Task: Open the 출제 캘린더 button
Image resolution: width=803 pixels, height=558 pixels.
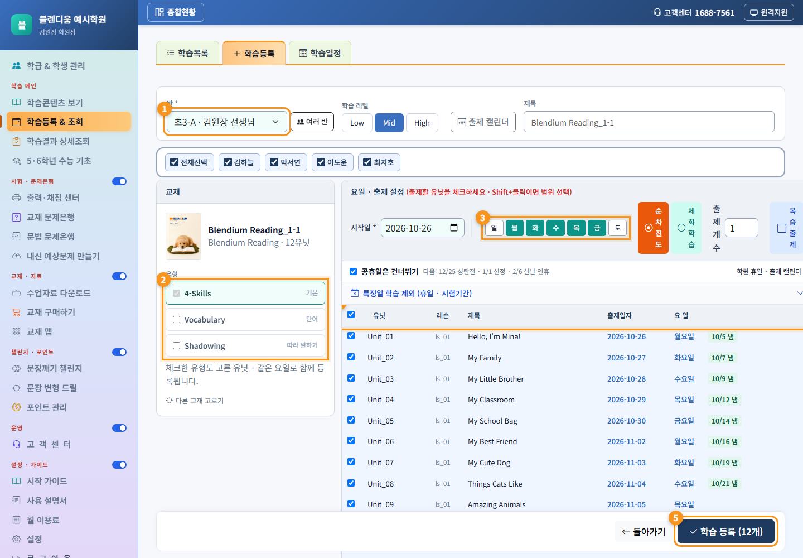Action: (x=483, y=122)
